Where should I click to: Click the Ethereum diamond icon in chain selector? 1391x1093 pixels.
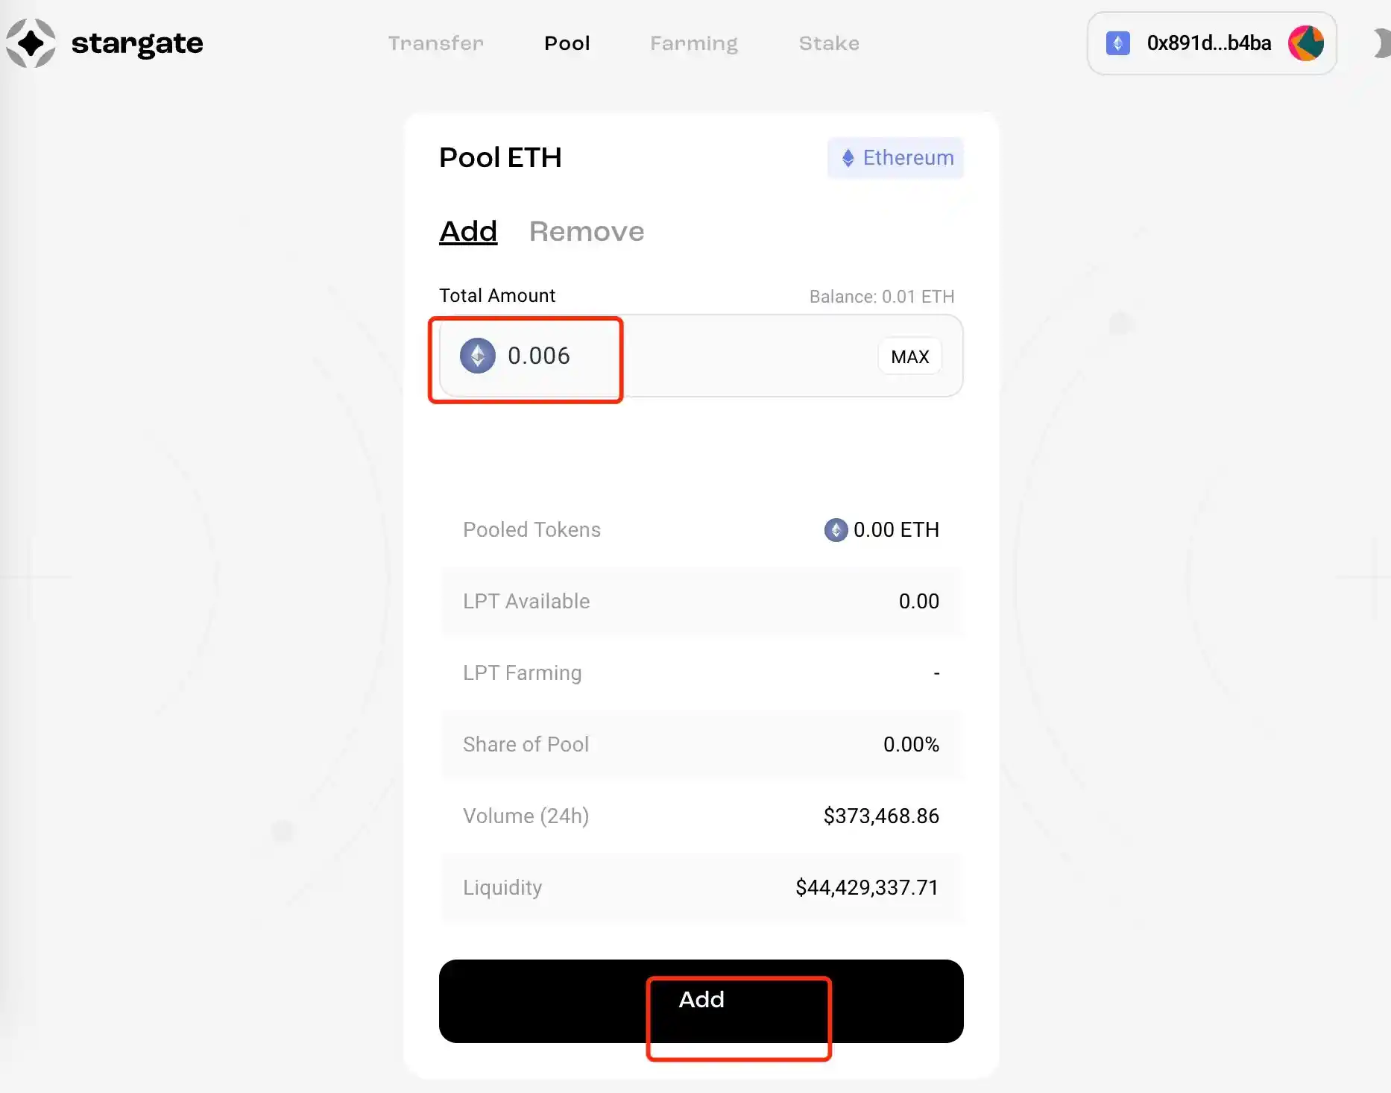848,158
